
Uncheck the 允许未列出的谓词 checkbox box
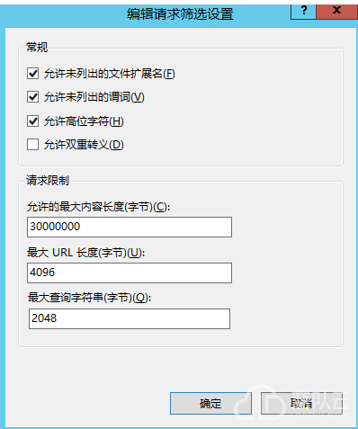point(32,97)
